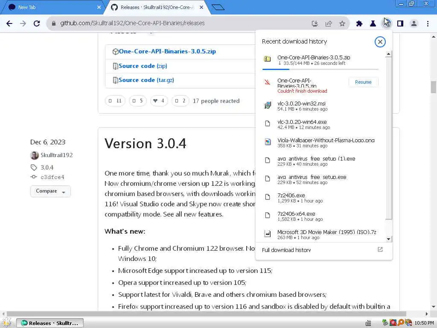Select the Releases Skulltrail192 tab
This screenshot has width=437, height=328.
[156, 7]
